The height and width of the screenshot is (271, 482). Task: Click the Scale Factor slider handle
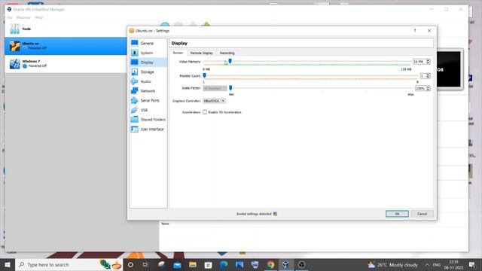click(x=230, y=88)
